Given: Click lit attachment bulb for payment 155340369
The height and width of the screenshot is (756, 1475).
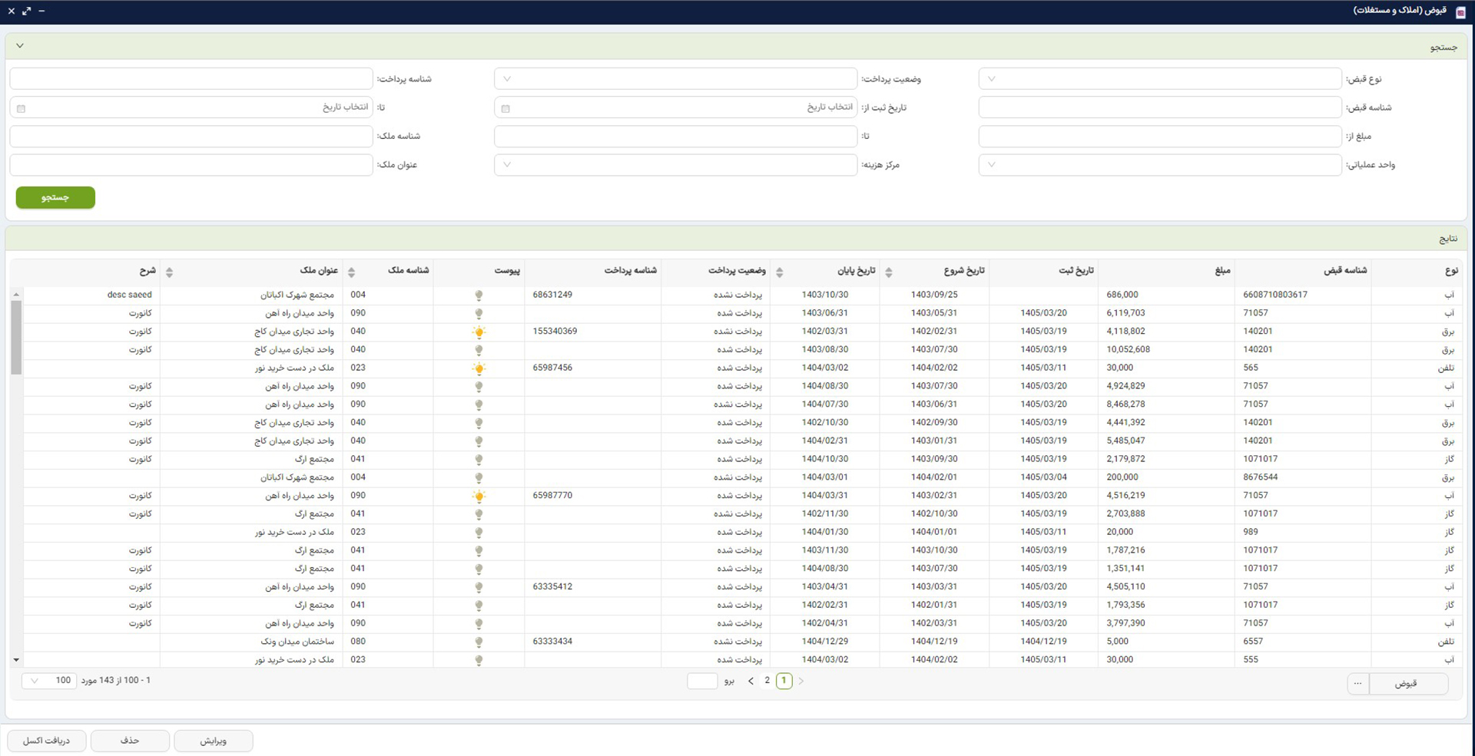Looking at the screenshot, I should pyautogui.click(x=479, y=332).
